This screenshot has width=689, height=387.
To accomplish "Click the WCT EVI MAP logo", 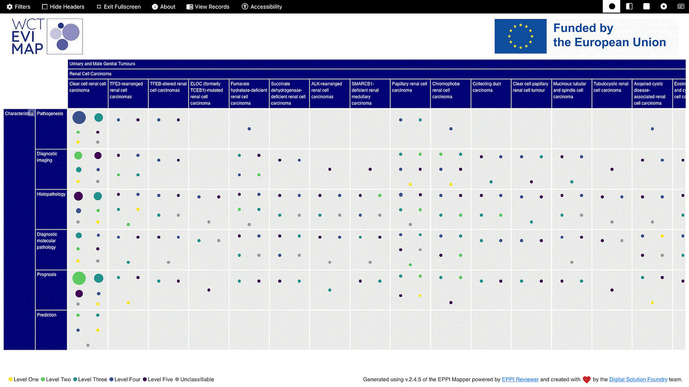I will [x=47, y=37].
